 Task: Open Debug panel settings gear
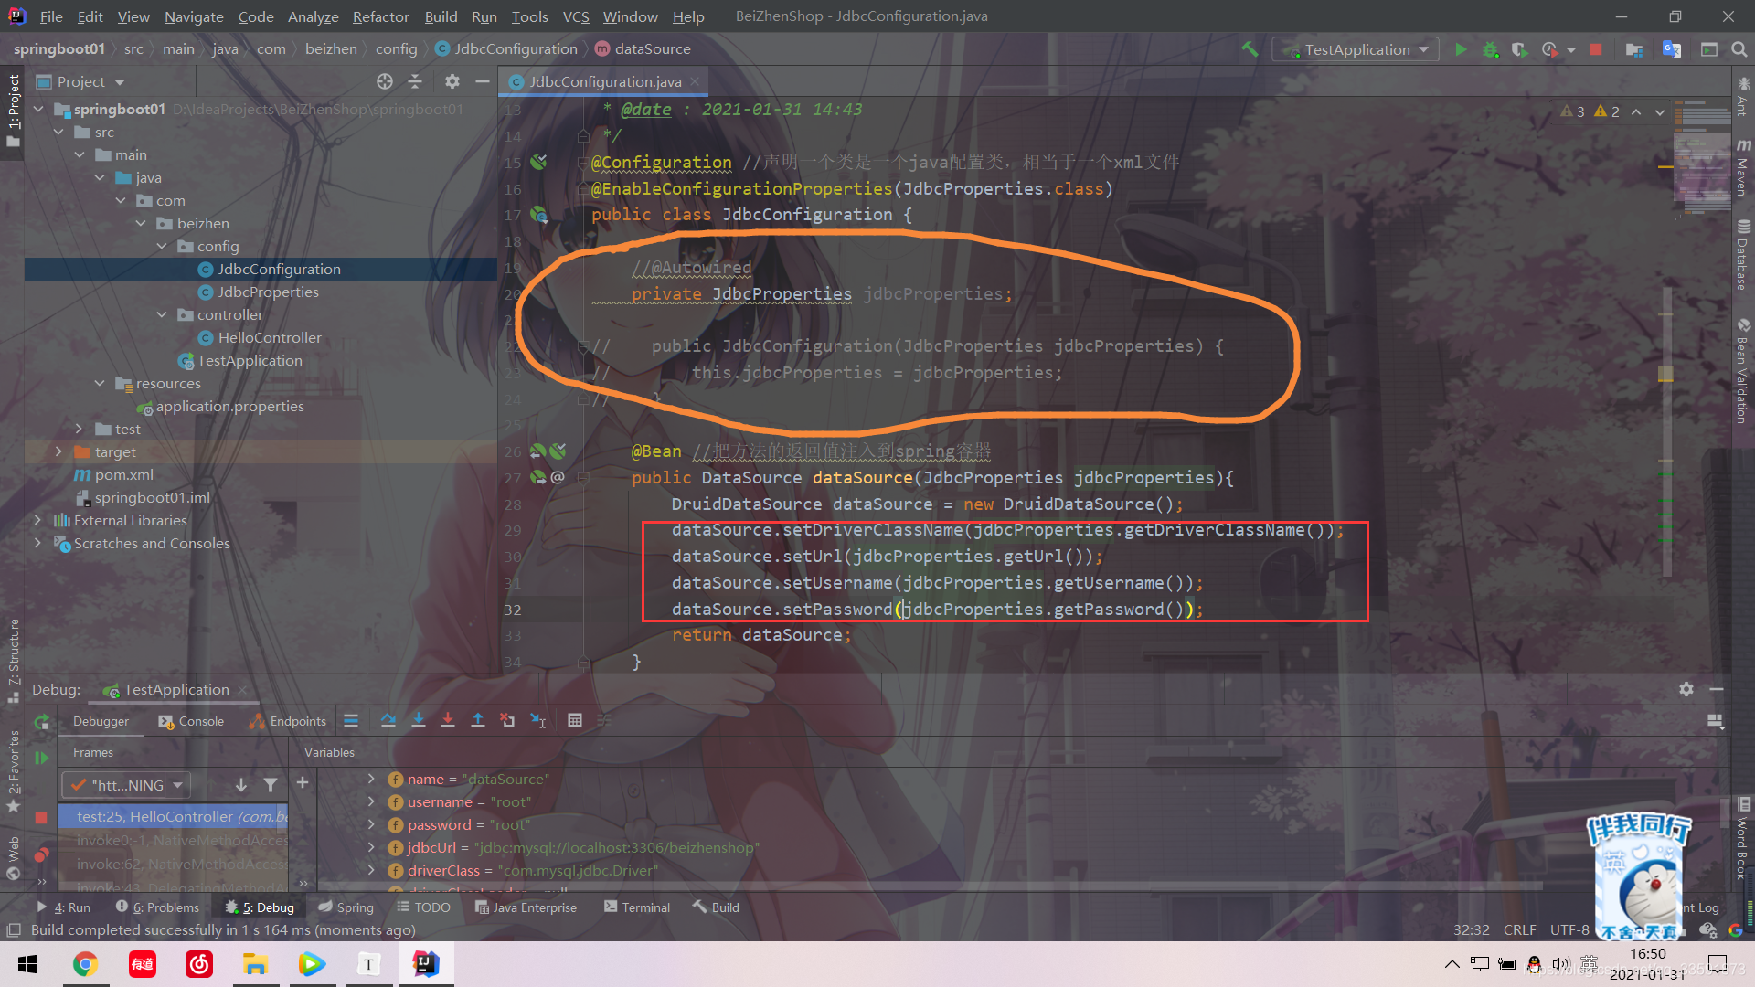pos(1686,689)
